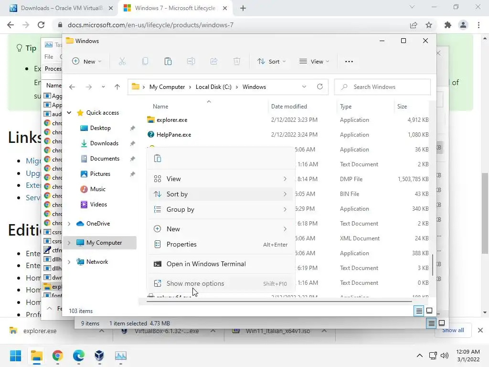This screenshot has height=367, width=489.
Task: Select Downloads in Quick access
Action: point(104,143)
